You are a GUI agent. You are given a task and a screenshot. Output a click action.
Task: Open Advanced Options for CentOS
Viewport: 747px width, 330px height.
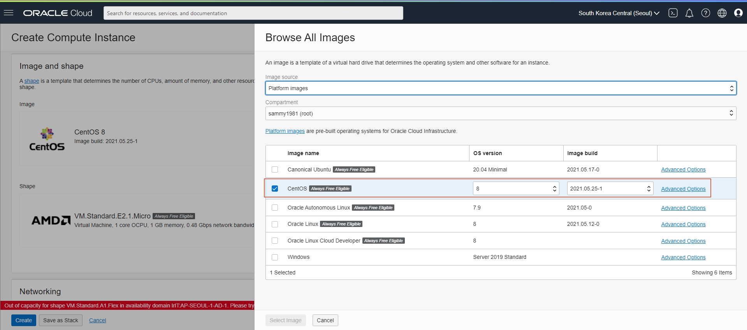(x=683, y=189)
